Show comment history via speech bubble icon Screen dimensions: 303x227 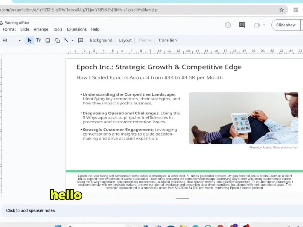[x=242, y=25]
